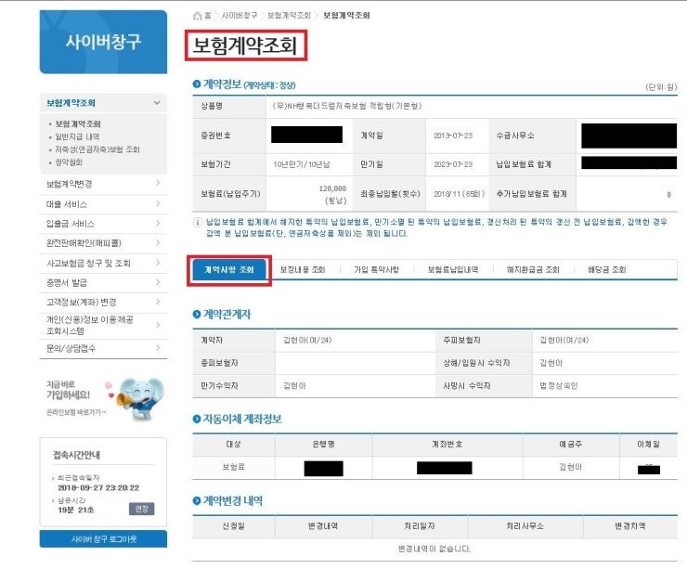Image resolution: width=687 pixels, height=569 pixels.
Task: Click the 보험기간 value 10년만기/10년납
Action: coord(302,164)
